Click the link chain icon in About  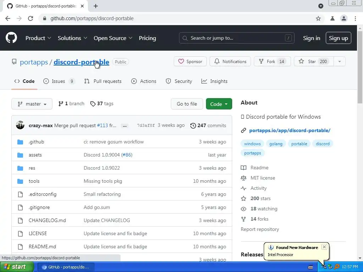(x=243, y=130)
